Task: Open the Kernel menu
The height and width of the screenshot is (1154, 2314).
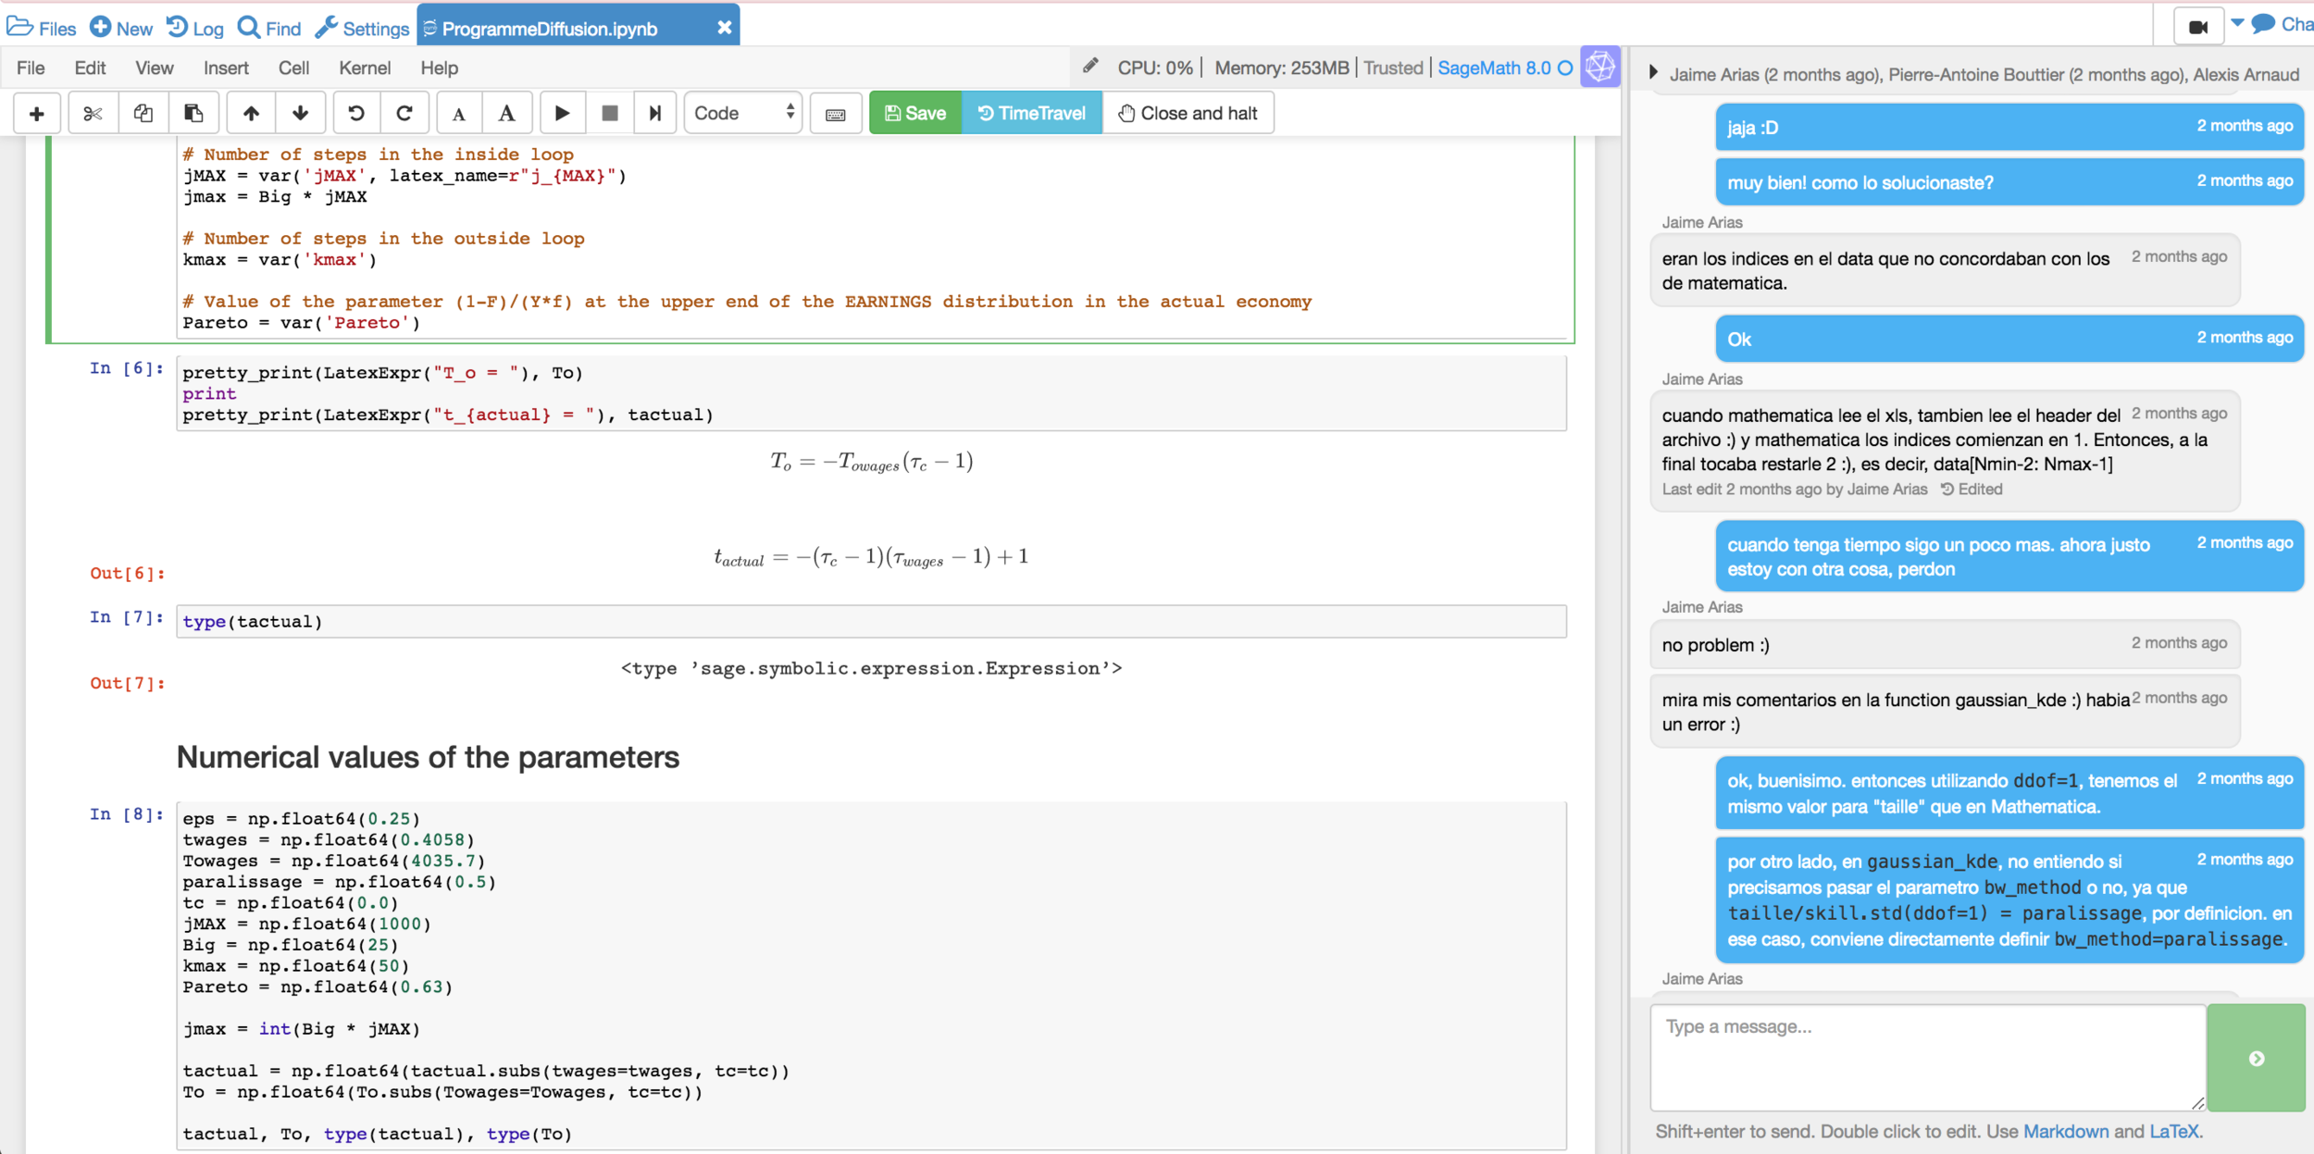Action: click(x=364, y=68)
